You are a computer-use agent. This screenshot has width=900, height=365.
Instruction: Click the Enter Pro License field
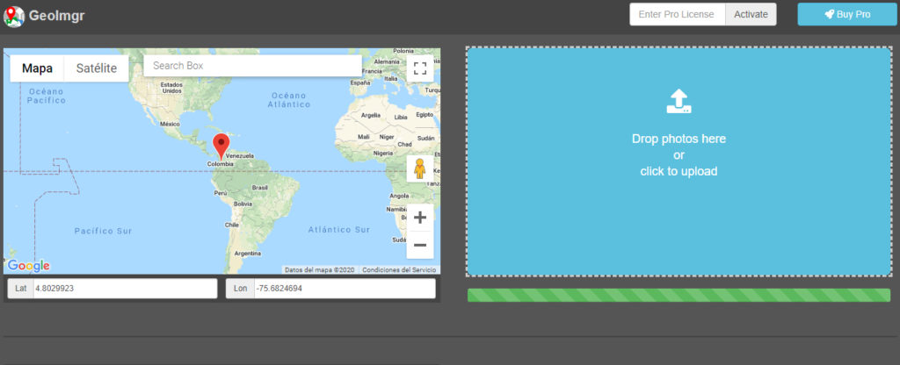coord(678,14)
